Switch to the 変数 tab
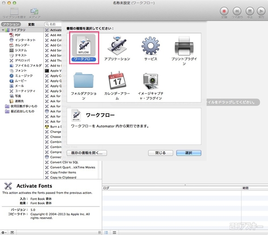268x235 pixels. pyautogui.click(x=31, y=25)
